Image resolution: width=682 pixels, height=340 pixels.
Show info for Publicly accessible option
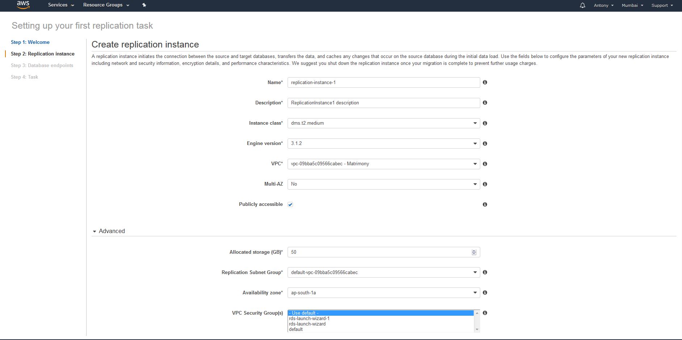pyautogui.click(x=485, y=204)
